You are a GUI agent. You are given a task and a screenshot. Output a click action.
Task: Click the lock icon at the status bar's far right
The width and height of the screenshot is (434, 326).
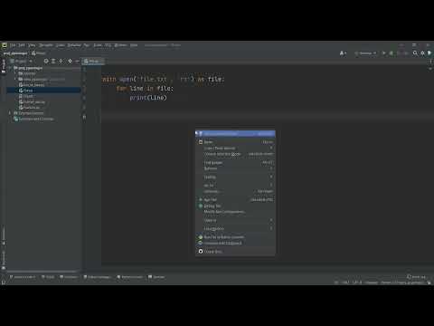pos(429,283)
